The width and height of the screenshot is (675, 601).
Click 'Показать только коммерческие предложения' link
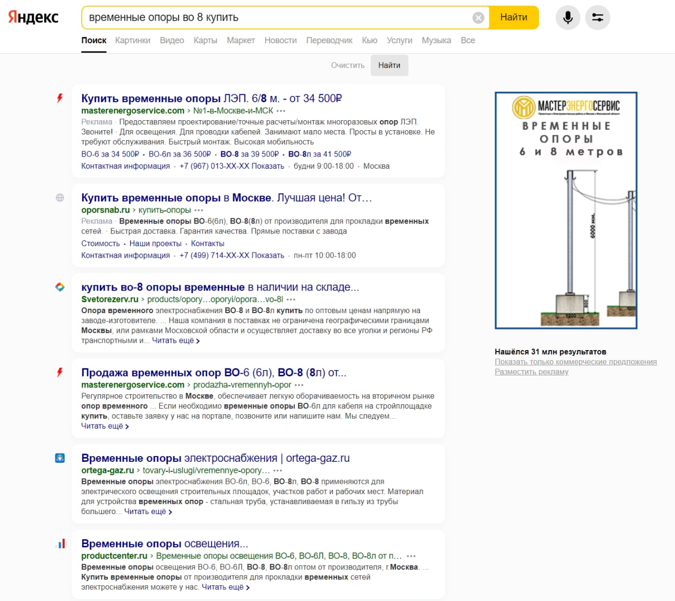click(576, 362)
